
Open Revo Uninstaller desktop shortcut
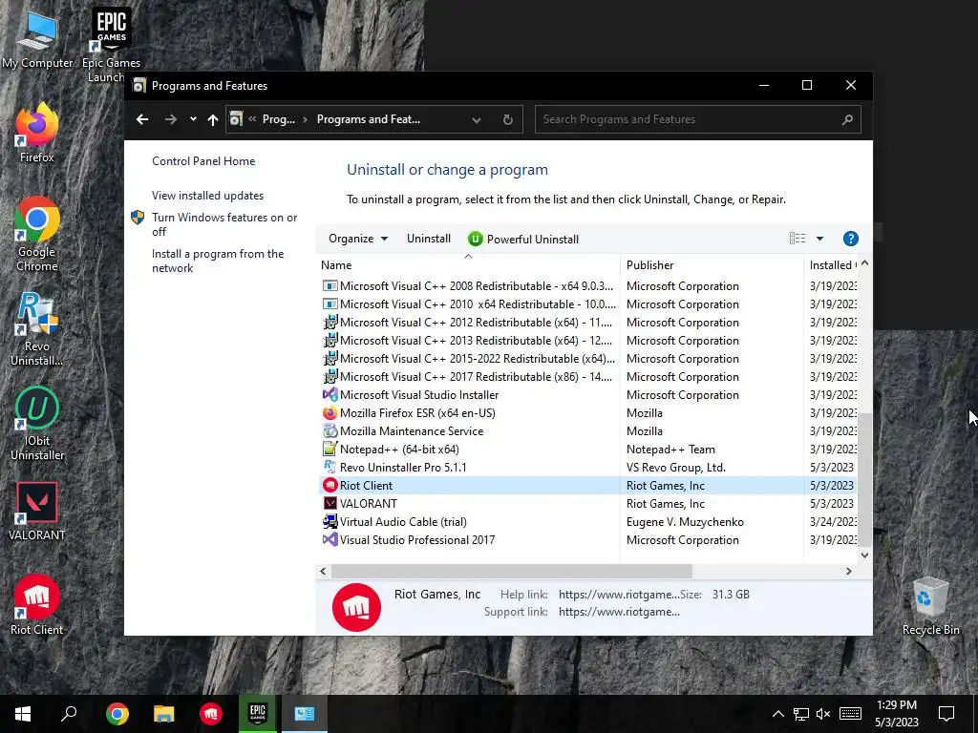coord(37,329)
